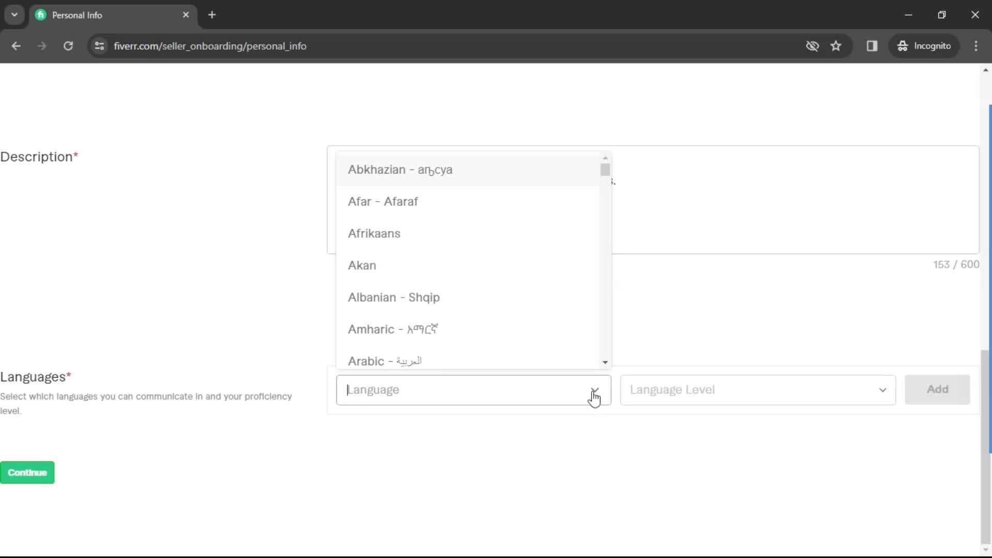
Task: Click the Fiverr favicon tab icon
Action: [x=41, y=15]
